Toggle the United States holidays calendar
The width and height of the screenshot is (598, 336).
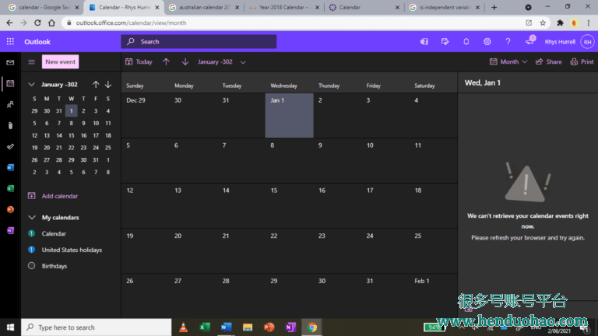pos(32,250)
